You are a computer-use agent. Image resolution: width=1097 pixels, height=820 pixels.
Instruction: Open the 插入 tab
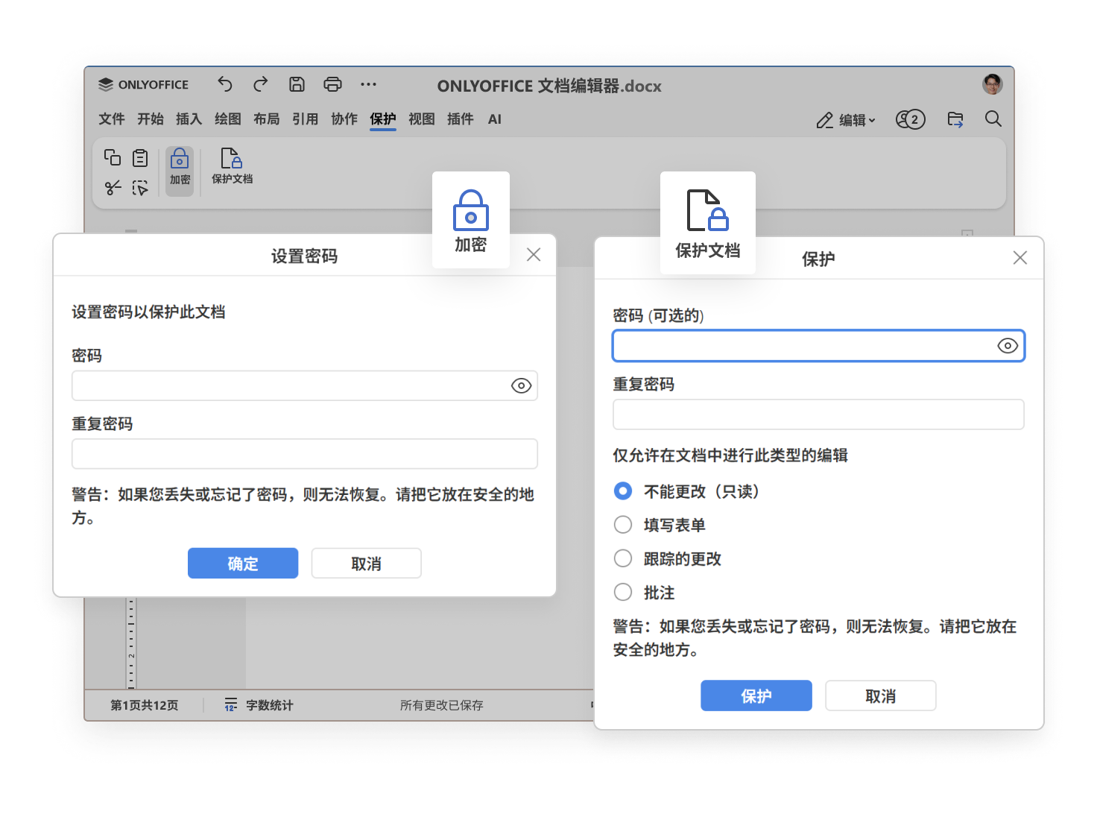[189, 119]
